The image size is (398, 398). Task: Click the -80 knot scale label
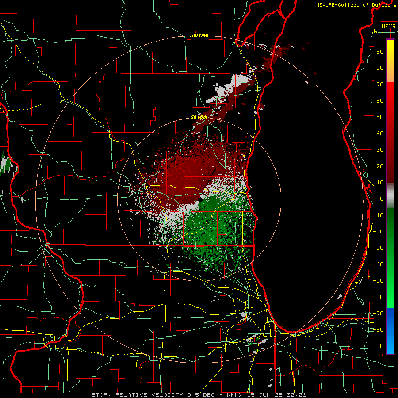pyautogui.click(x=379, y=330)
